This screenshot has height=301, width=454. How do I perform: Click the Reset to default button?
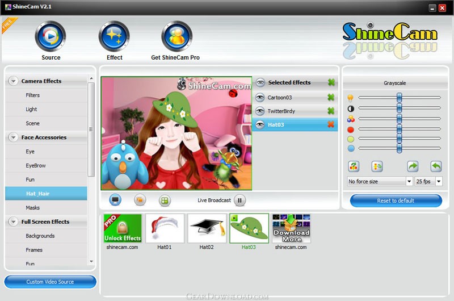click(396, 200)
